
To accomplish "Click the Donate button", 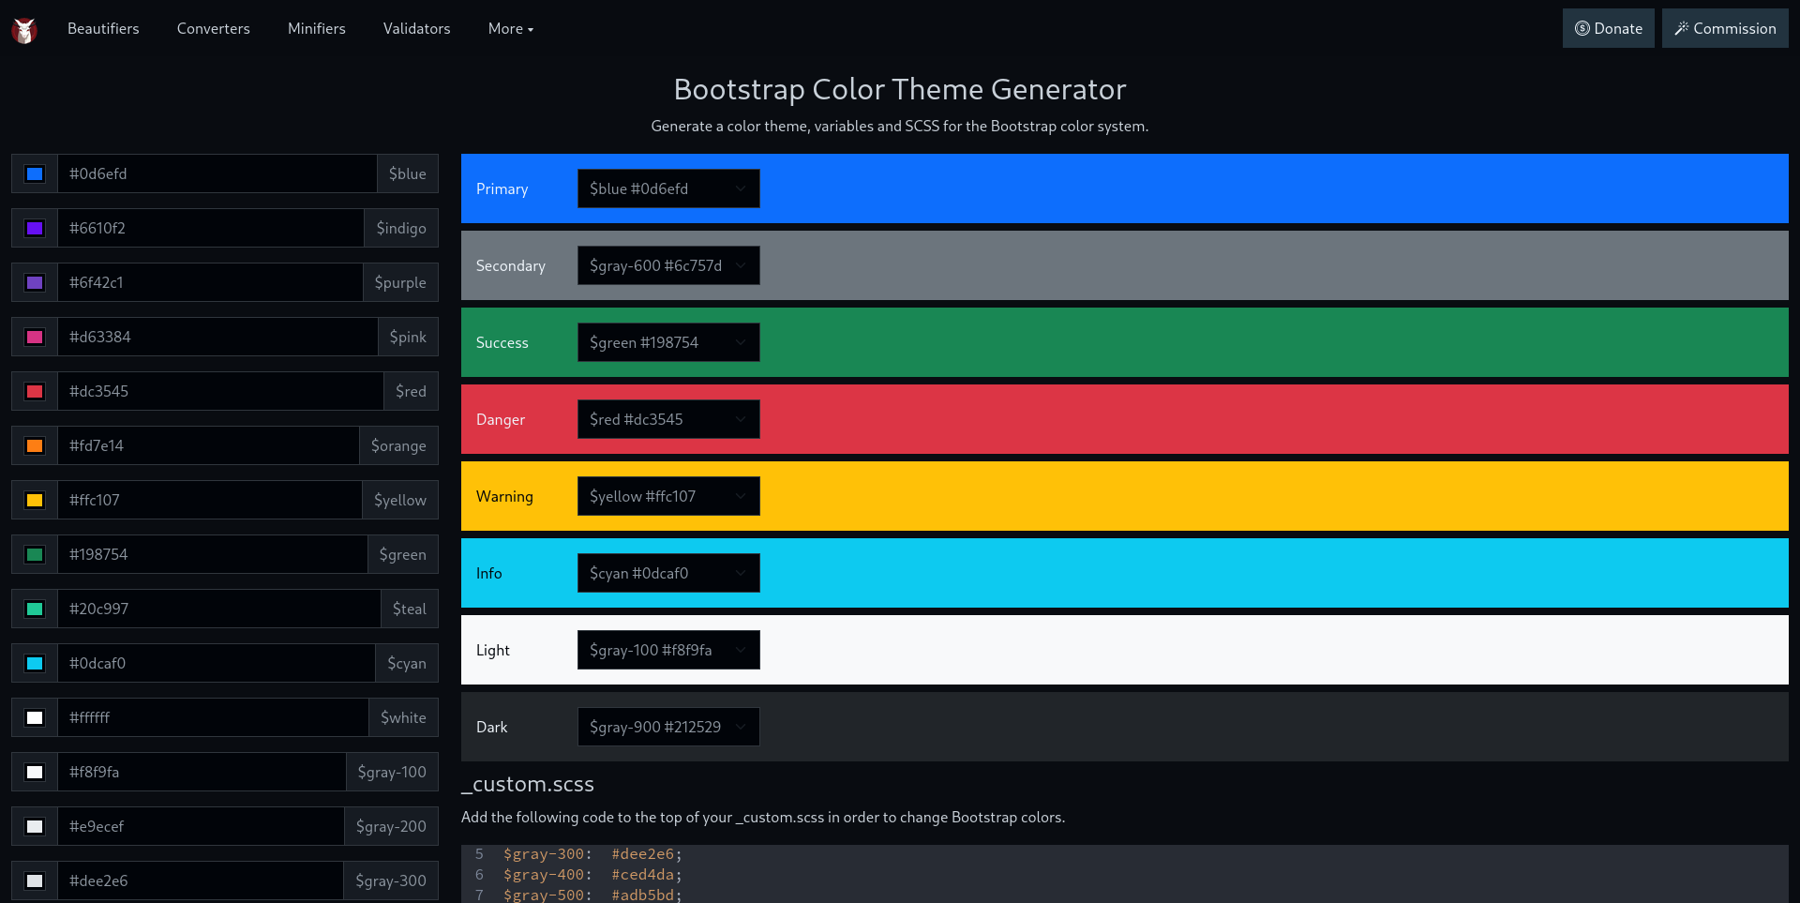I will tap(1609, 28).
